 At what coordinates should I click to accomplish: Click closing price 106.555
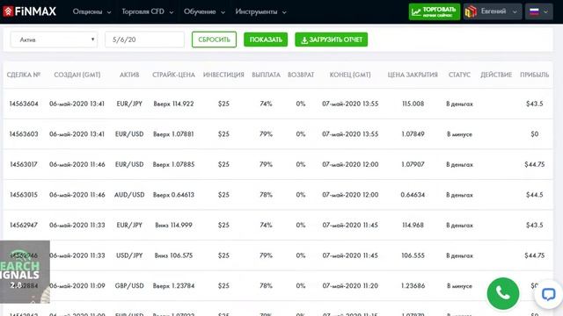(413, 255)
